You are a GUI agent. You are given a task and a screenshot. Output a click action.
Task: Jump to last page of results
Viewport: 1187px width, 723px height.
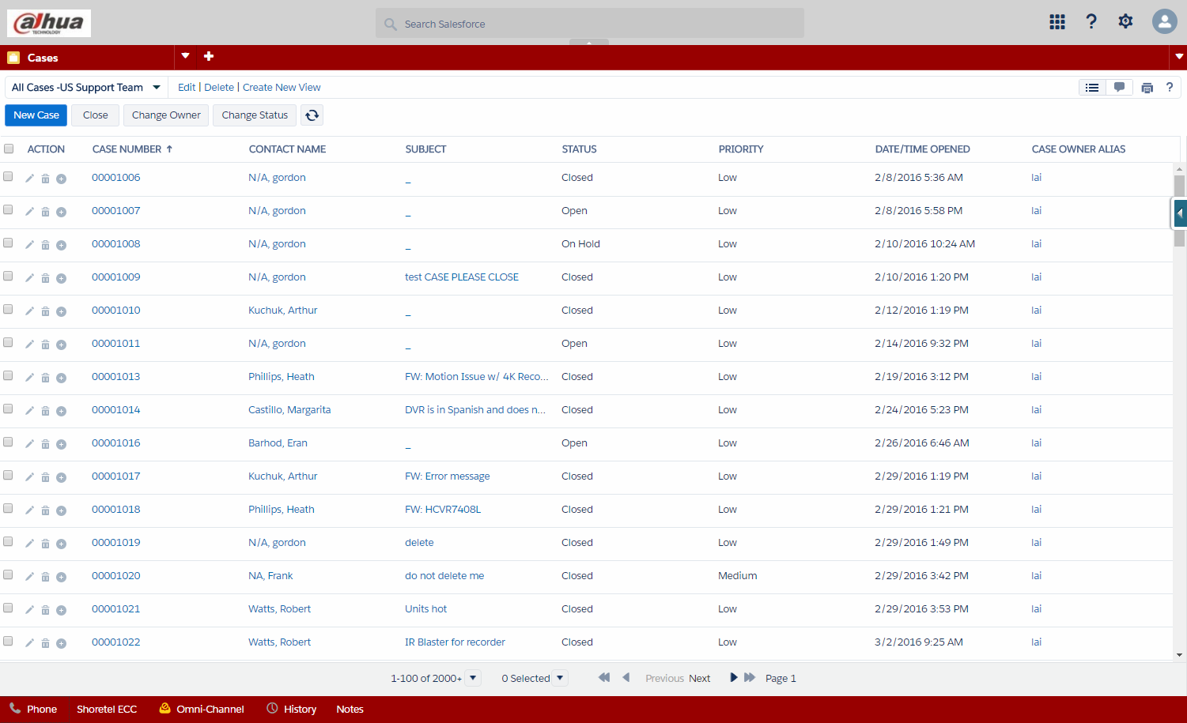pos(750,678)
